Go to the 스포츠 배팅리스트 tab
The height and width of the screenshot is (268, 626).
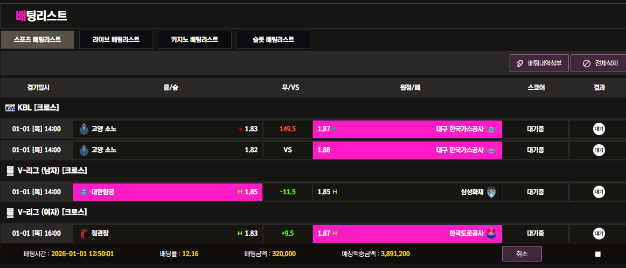pyautogui.click(x=37, y=40)
